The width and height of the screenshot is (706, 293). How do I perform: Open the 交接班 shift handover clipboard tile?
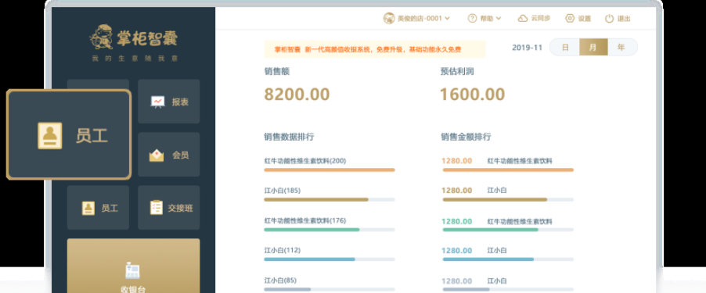[169, 208]
